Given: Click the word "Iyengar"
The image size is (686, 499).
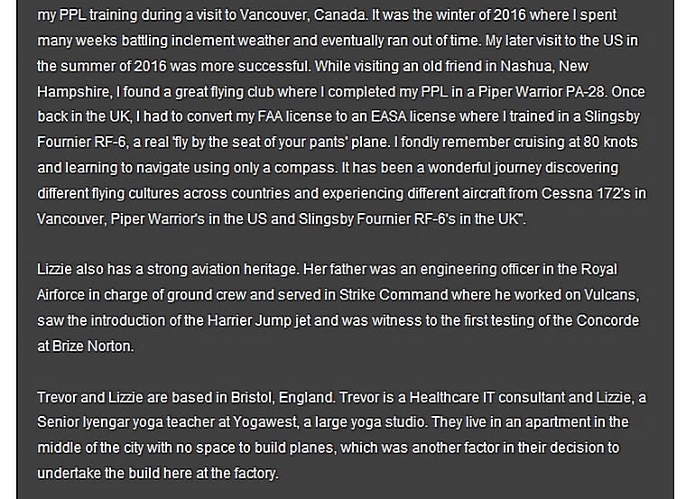Looking at the screenshot, I should point(107,422).
